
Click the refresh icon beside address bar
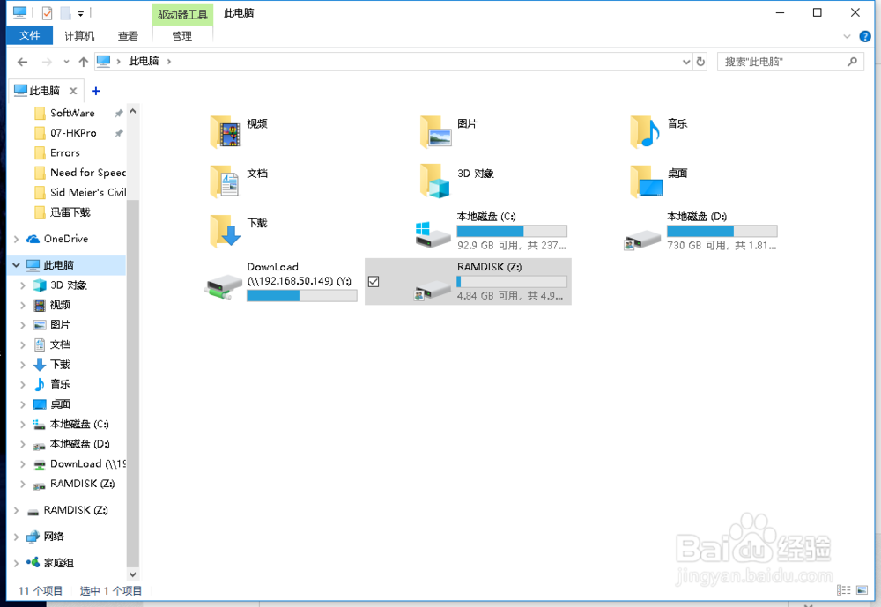700,62
